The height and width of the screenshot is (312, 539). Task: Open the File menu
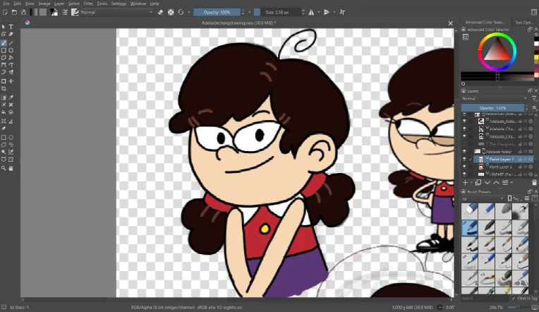click(x=6, y=4)
